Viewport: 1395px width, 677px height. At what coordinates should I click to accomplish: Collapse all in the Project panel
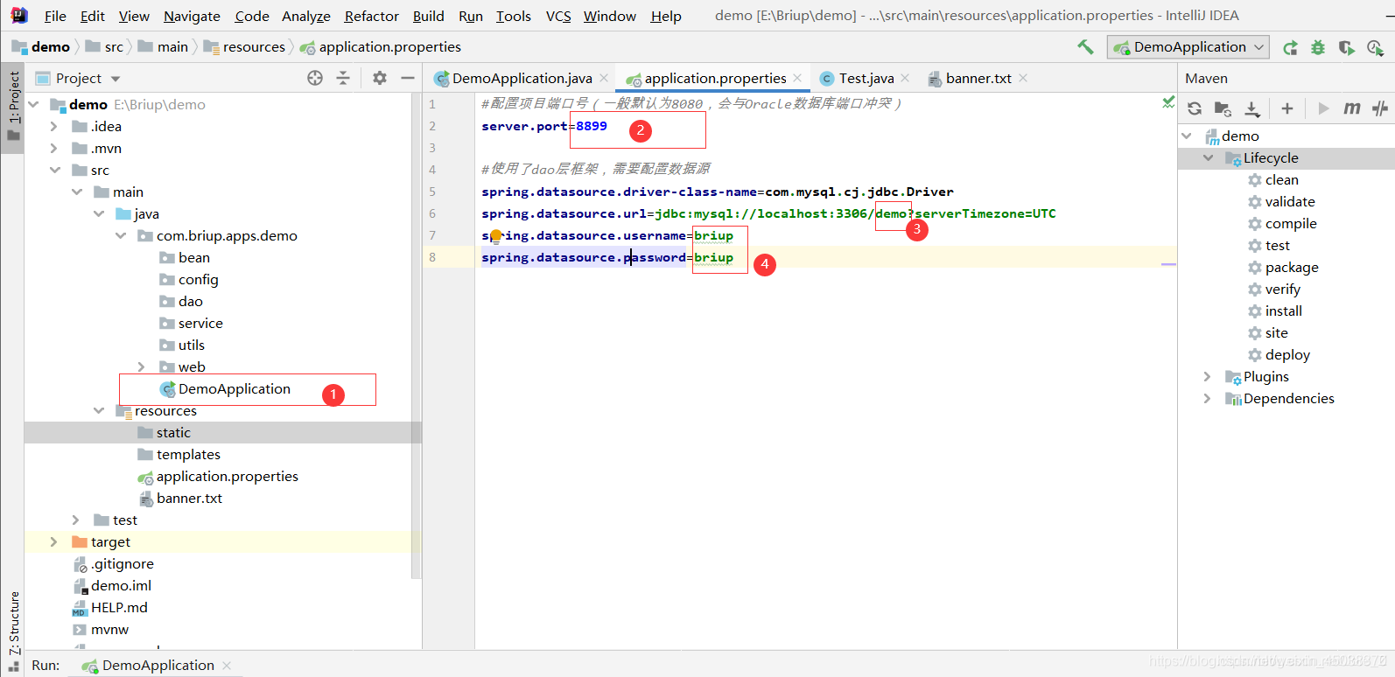[343, 78]
